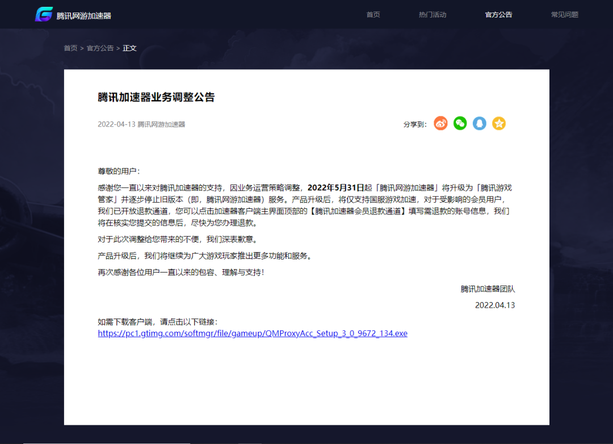Share to QQ via the blue bell icon
The width and height of the screenshot is (613, 444).
pyautogui.click(x=479, y=124)
